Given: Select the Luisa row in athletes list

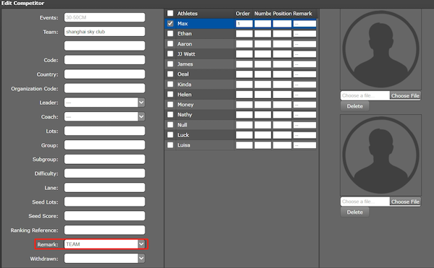Looking at the screenshot, I should click(241, 145).
